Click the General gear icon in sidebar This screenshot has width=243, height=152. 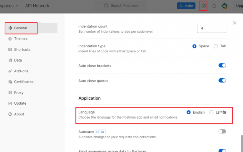(x=10, y=28)
